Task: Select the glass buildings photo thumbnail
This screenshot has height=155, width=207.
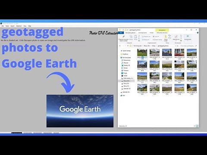Action: (x=142, y=64)
